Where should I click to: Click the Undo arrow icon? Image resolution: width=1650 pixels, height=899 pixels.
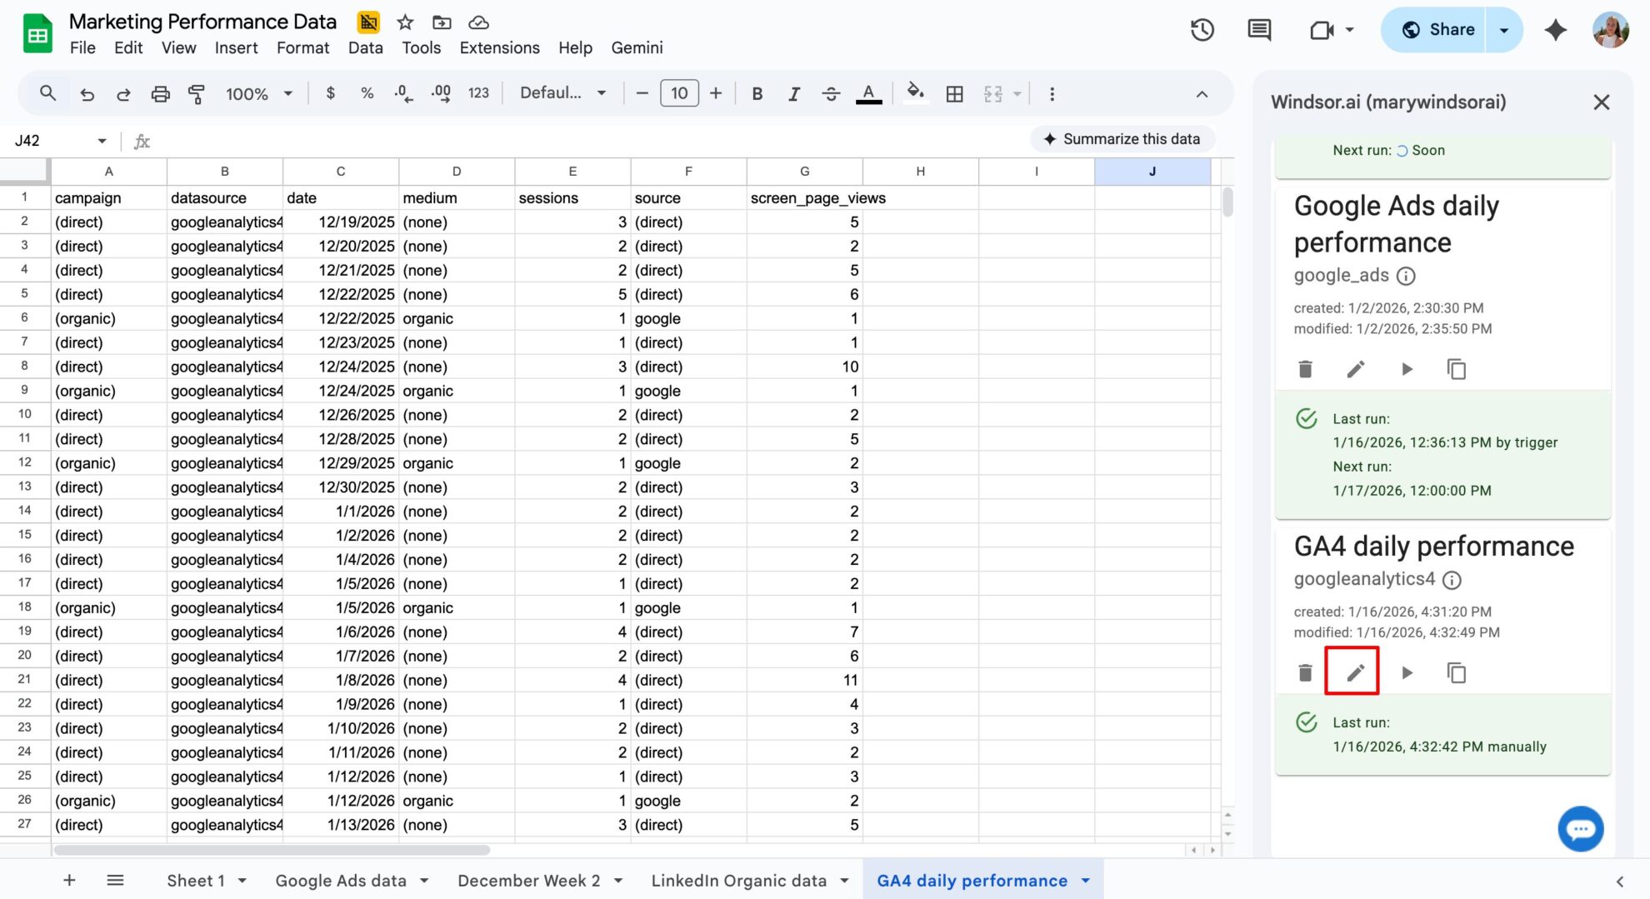tap(87, 94)
